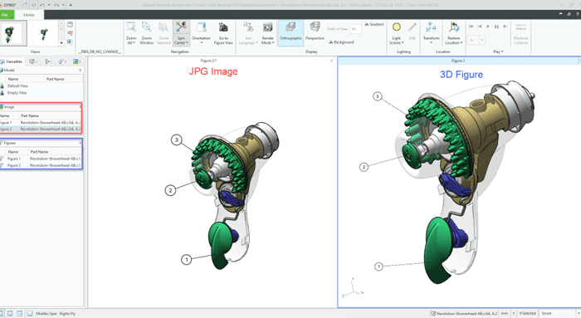This screenshot has width=581, height=318.
Task: Open the Render Mode options
Action: click(x=267, y=33)
